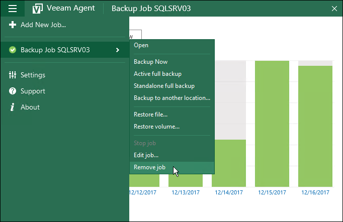
Task: Click the plus icon beside Add New Job
Action: [13, 25]
